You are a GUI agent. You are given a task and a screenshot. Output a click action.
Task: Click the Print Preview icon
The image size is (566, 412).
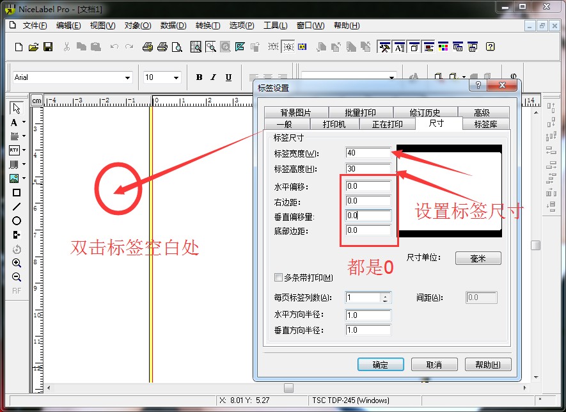click(177, 47)
